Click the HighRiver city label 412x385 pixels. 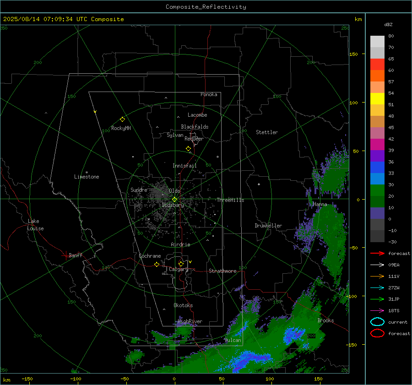point(190,321)
